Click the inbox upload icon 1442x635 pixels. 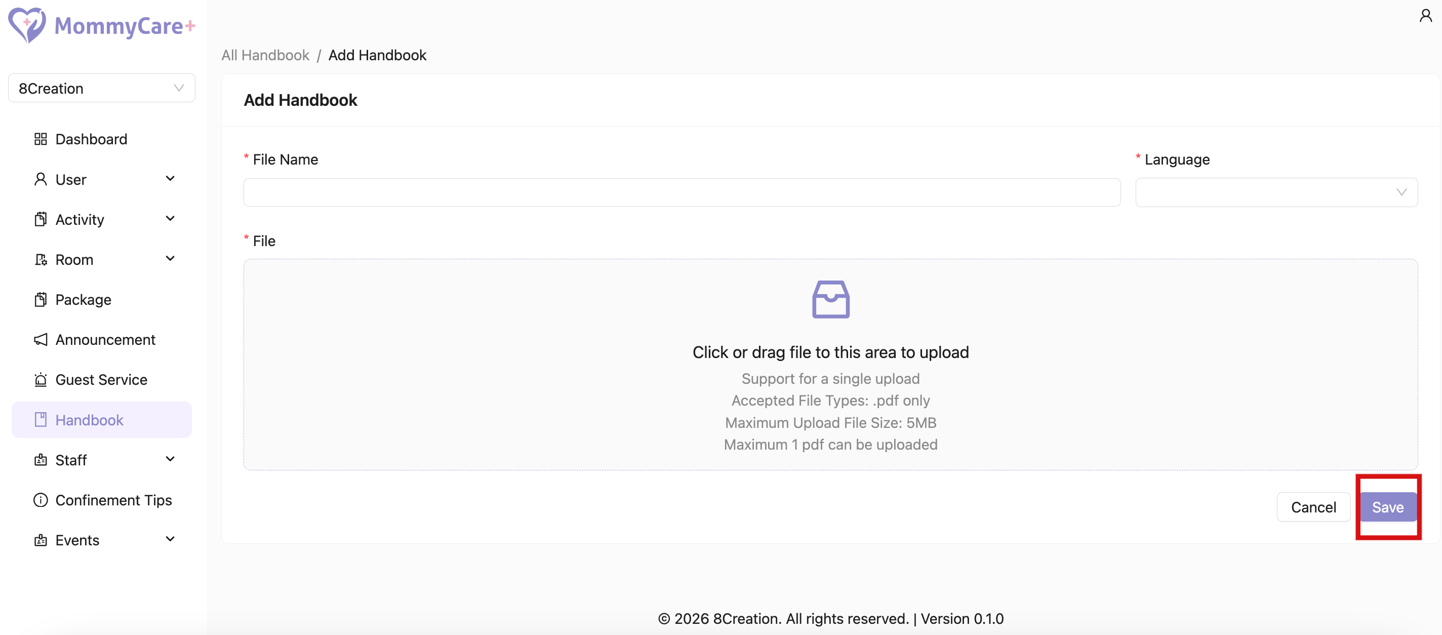click(830, 300)
